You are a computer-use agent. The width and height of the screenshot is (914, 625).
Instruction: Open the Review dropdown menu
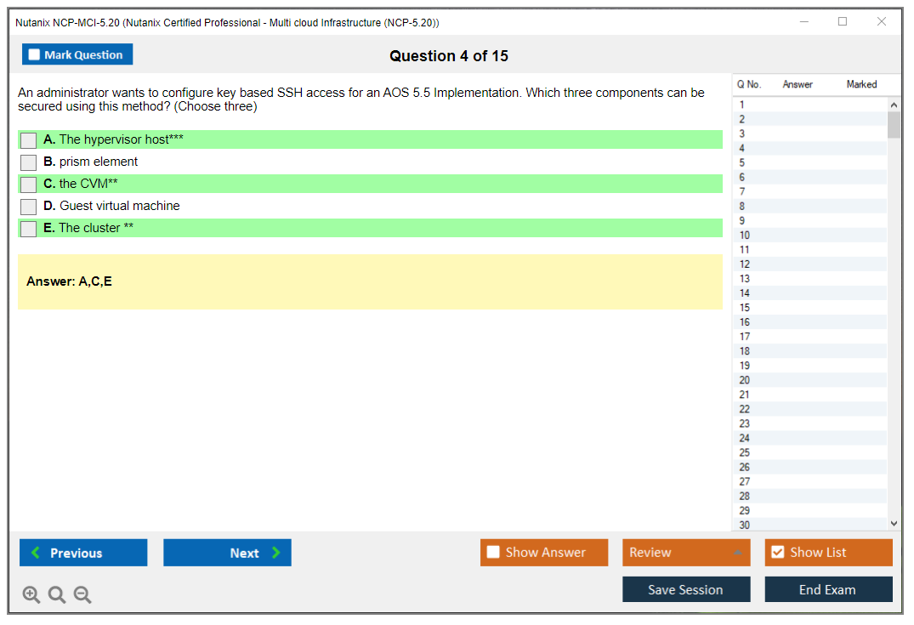coord(686,553)
